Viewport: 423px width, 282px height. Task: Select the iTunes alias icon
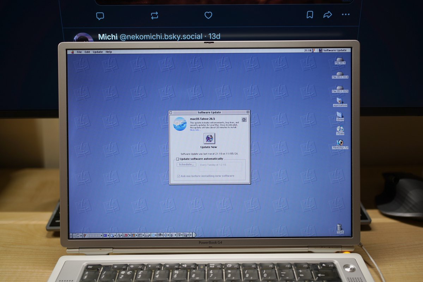coord(340,130)
